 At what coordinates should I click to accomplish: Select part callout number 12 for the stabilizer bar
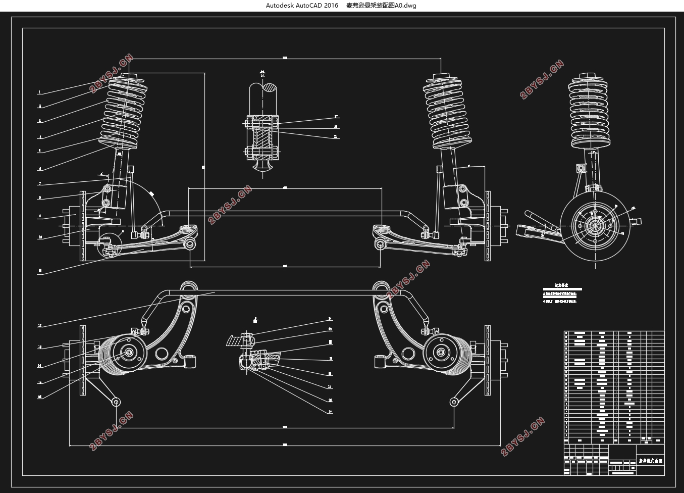click(x=40, y=326)
